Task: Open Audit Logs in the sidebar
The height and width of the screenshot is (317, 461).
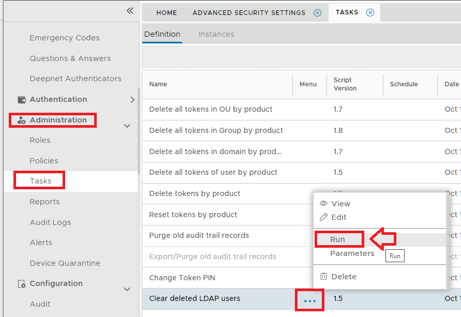Action: click(x=50, y=222)
